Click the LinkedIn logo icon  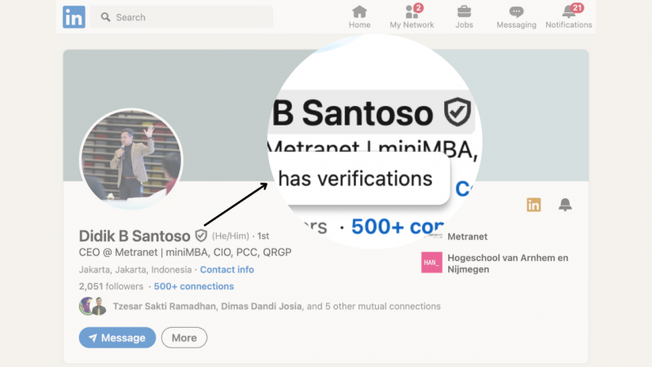[x=74, y=17]
